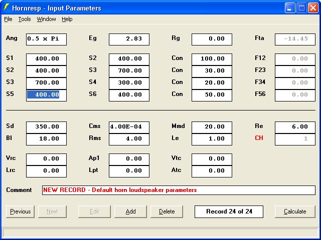Click the F56 value field

[295, 95]
